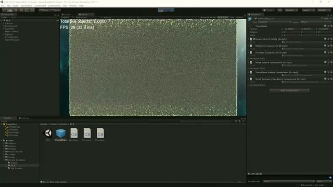Click Mesh Instance Renderer Component script icon

coord(251,79)
